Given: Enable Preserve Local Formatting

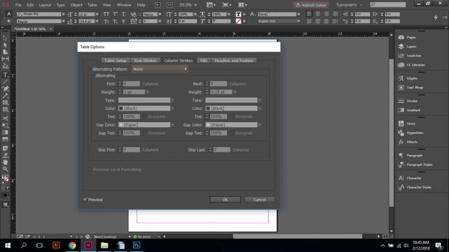Looking at the screenshot, I should 89,169.
